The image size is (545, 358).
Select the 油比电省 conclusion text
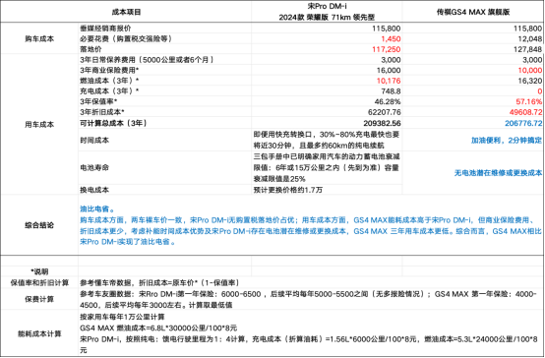point(97,209)
